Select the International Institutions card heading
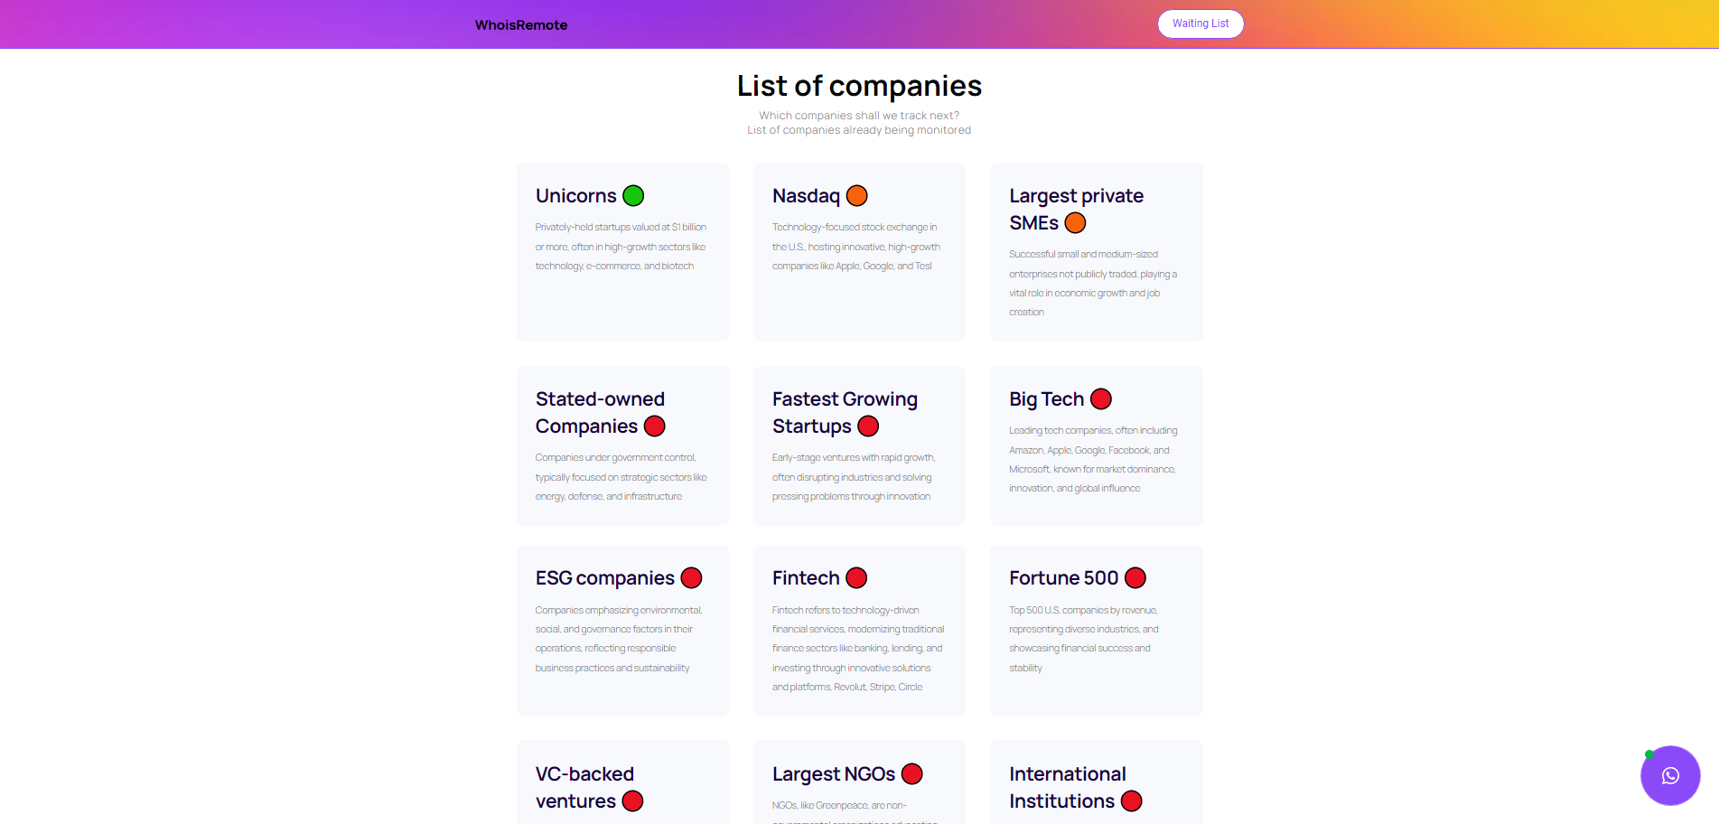This screenshot has height=824, width=1719. 1067,787
